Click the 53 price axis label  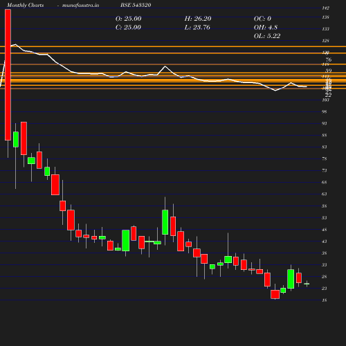coord(325,218)
